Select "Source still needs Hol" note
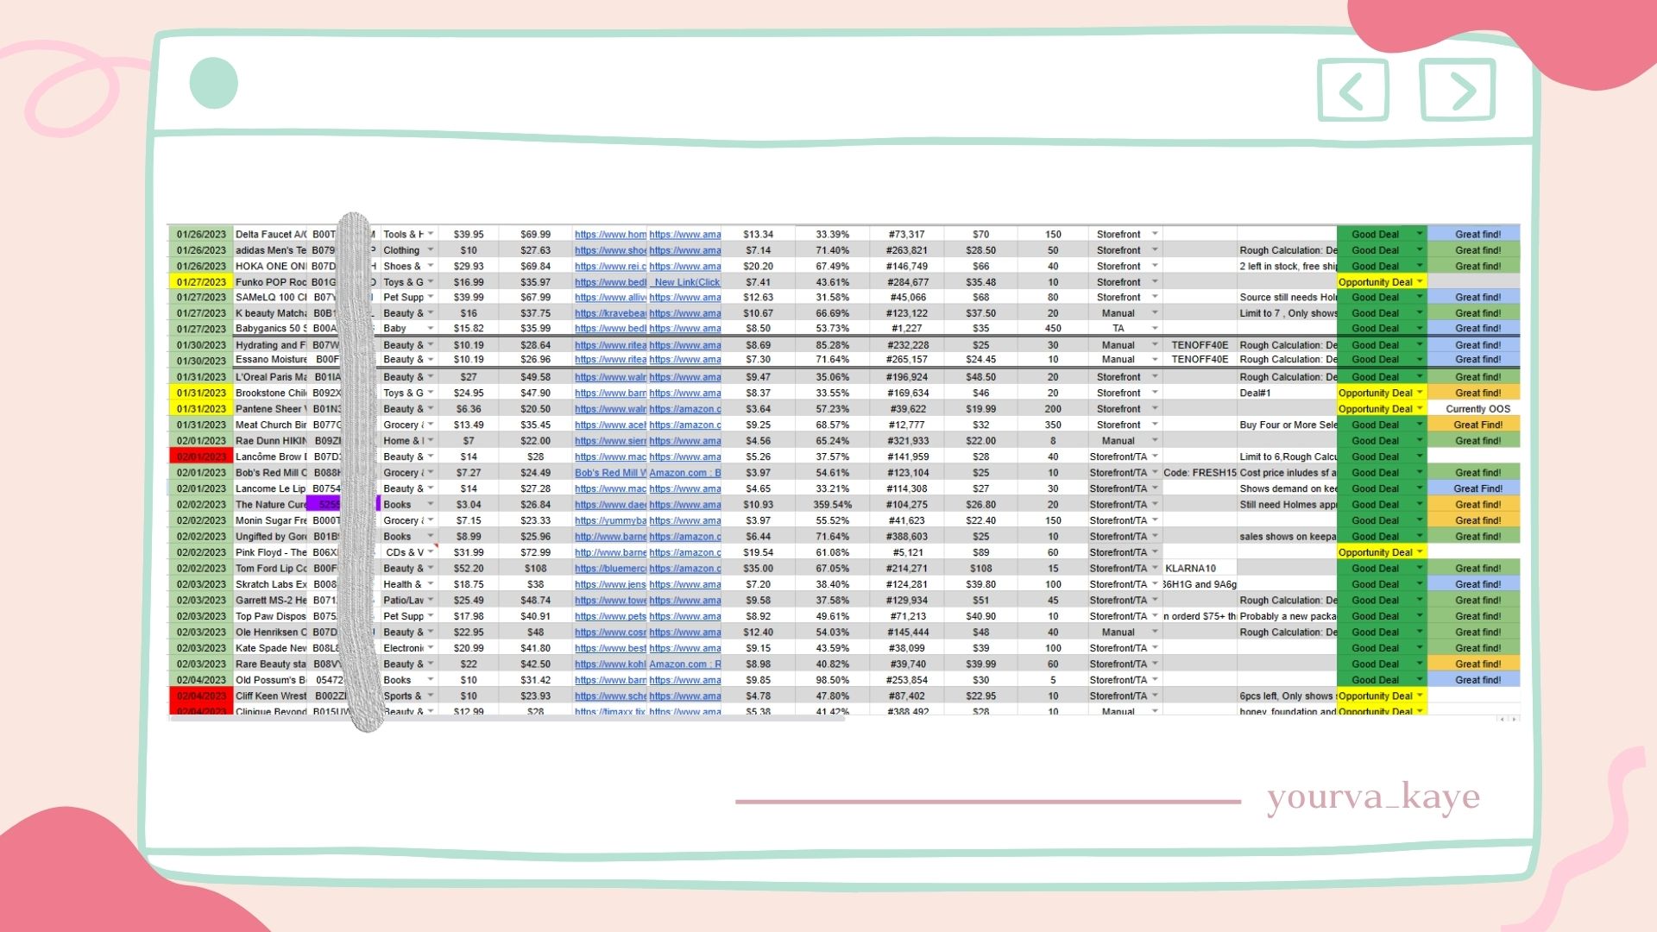The height and width of the screenshot is (932, 1657). coord(1287,297)
